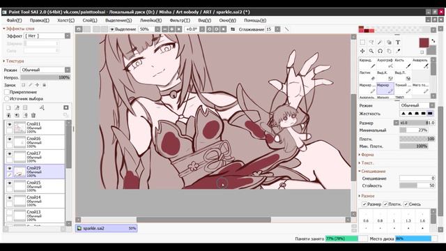Select the Аэрограф airbrush
This screenshot has width=446, height=251.
pos(385,63)
